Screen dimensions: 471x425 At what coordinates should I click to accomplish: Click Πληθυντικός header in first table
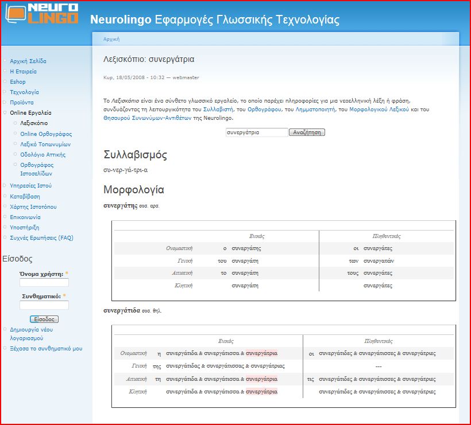(387, 236)
